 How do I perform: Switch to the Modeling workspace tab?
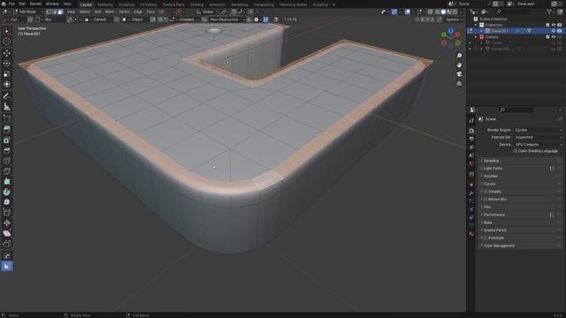(x=105, y=4)
